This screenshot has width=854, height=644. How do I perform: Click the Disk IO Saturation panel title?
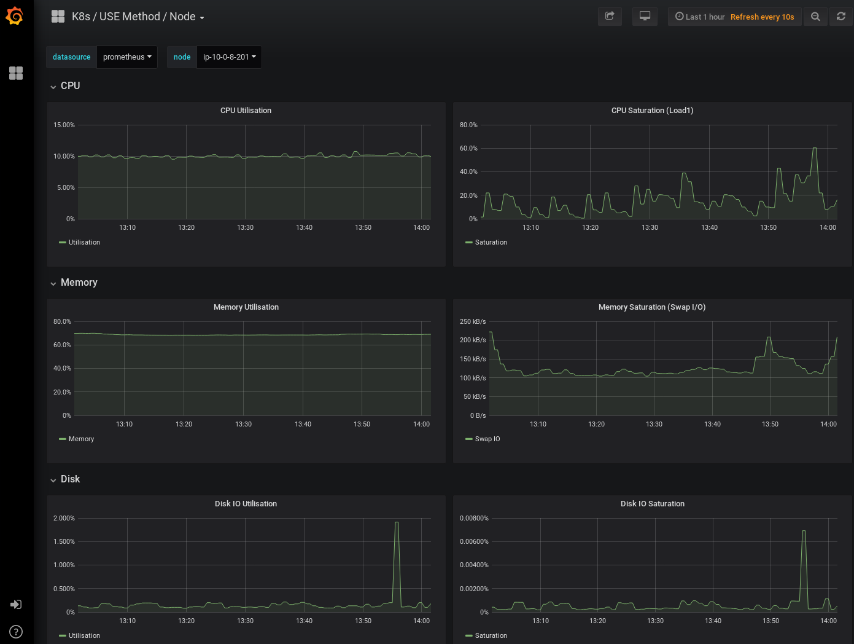point(652,504)
